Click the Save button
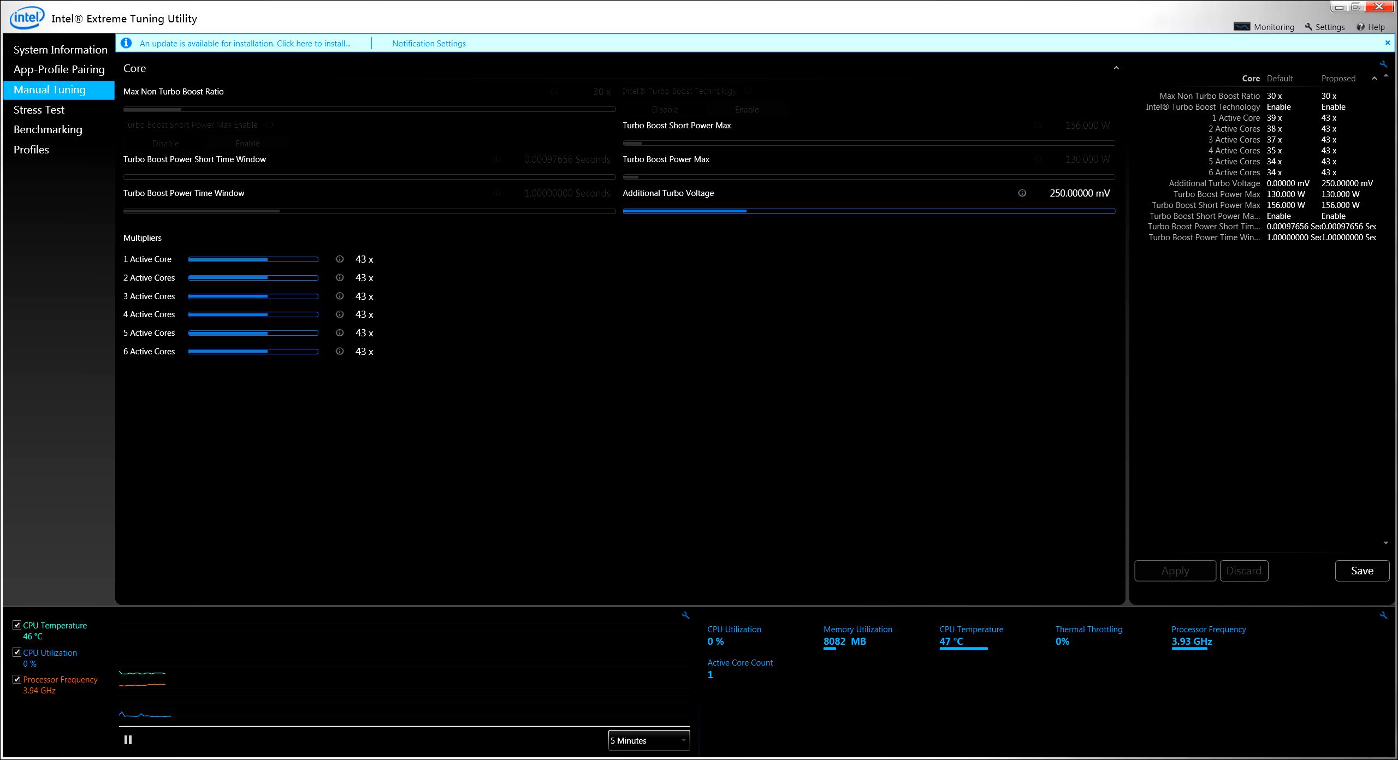The width and height of the screenshot is (1398, 760). point(1361,571)
